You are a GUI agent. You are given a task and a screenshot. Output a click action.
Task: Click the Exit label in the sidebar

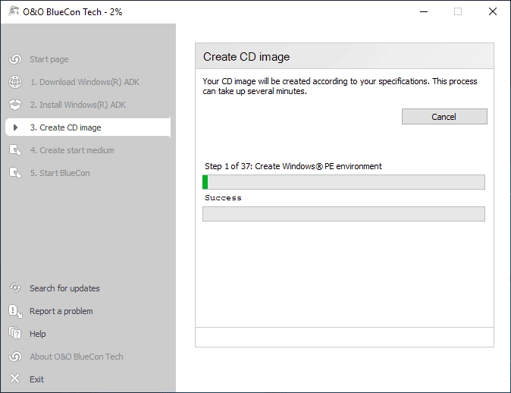pos(36,379)
